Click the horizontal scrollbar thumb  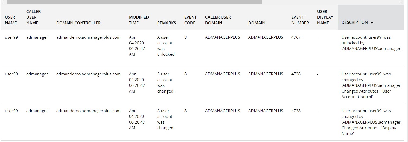[134, 2]
